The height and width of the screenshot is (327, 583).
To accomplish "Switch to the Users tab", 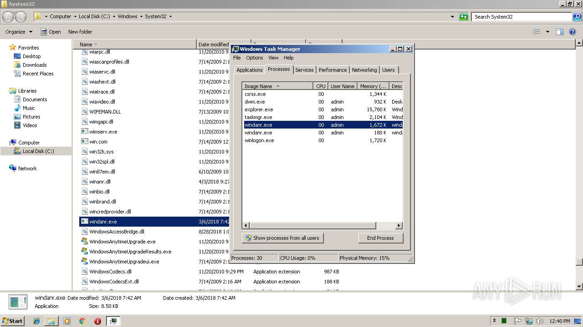I will 389,70.
